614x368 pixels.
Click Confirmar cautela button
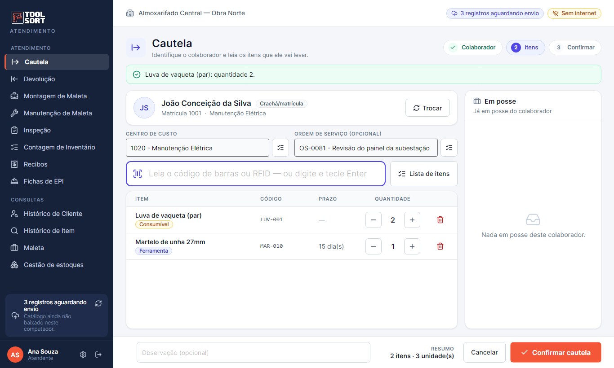[556, 352]
